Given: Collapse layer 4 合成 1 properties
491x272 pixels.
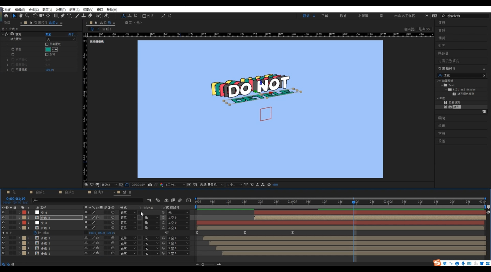Looking at the screenshot, I should coord(20,228).
